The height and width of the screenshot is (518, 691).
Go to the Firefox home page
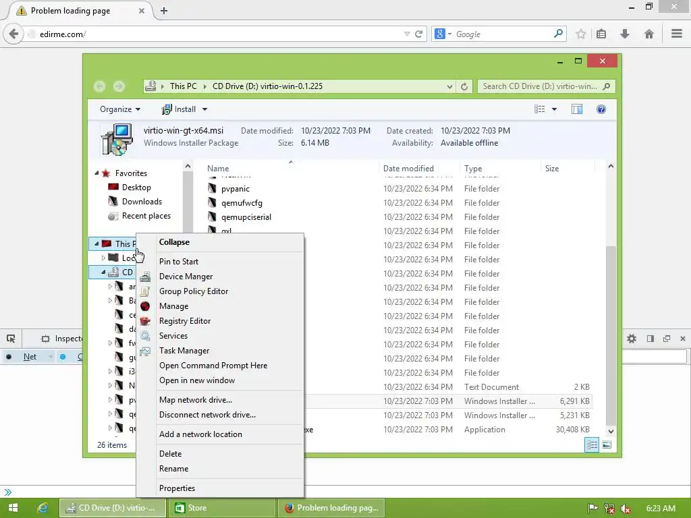tap(648, 34)
